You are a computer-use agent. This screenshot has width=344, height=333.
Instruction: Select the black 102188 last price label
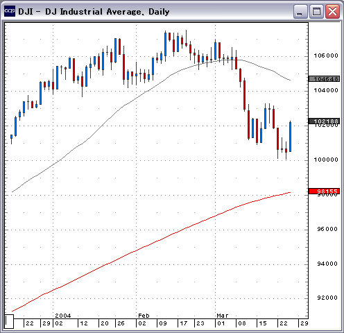pyautogui.click(x=325, y=121)
